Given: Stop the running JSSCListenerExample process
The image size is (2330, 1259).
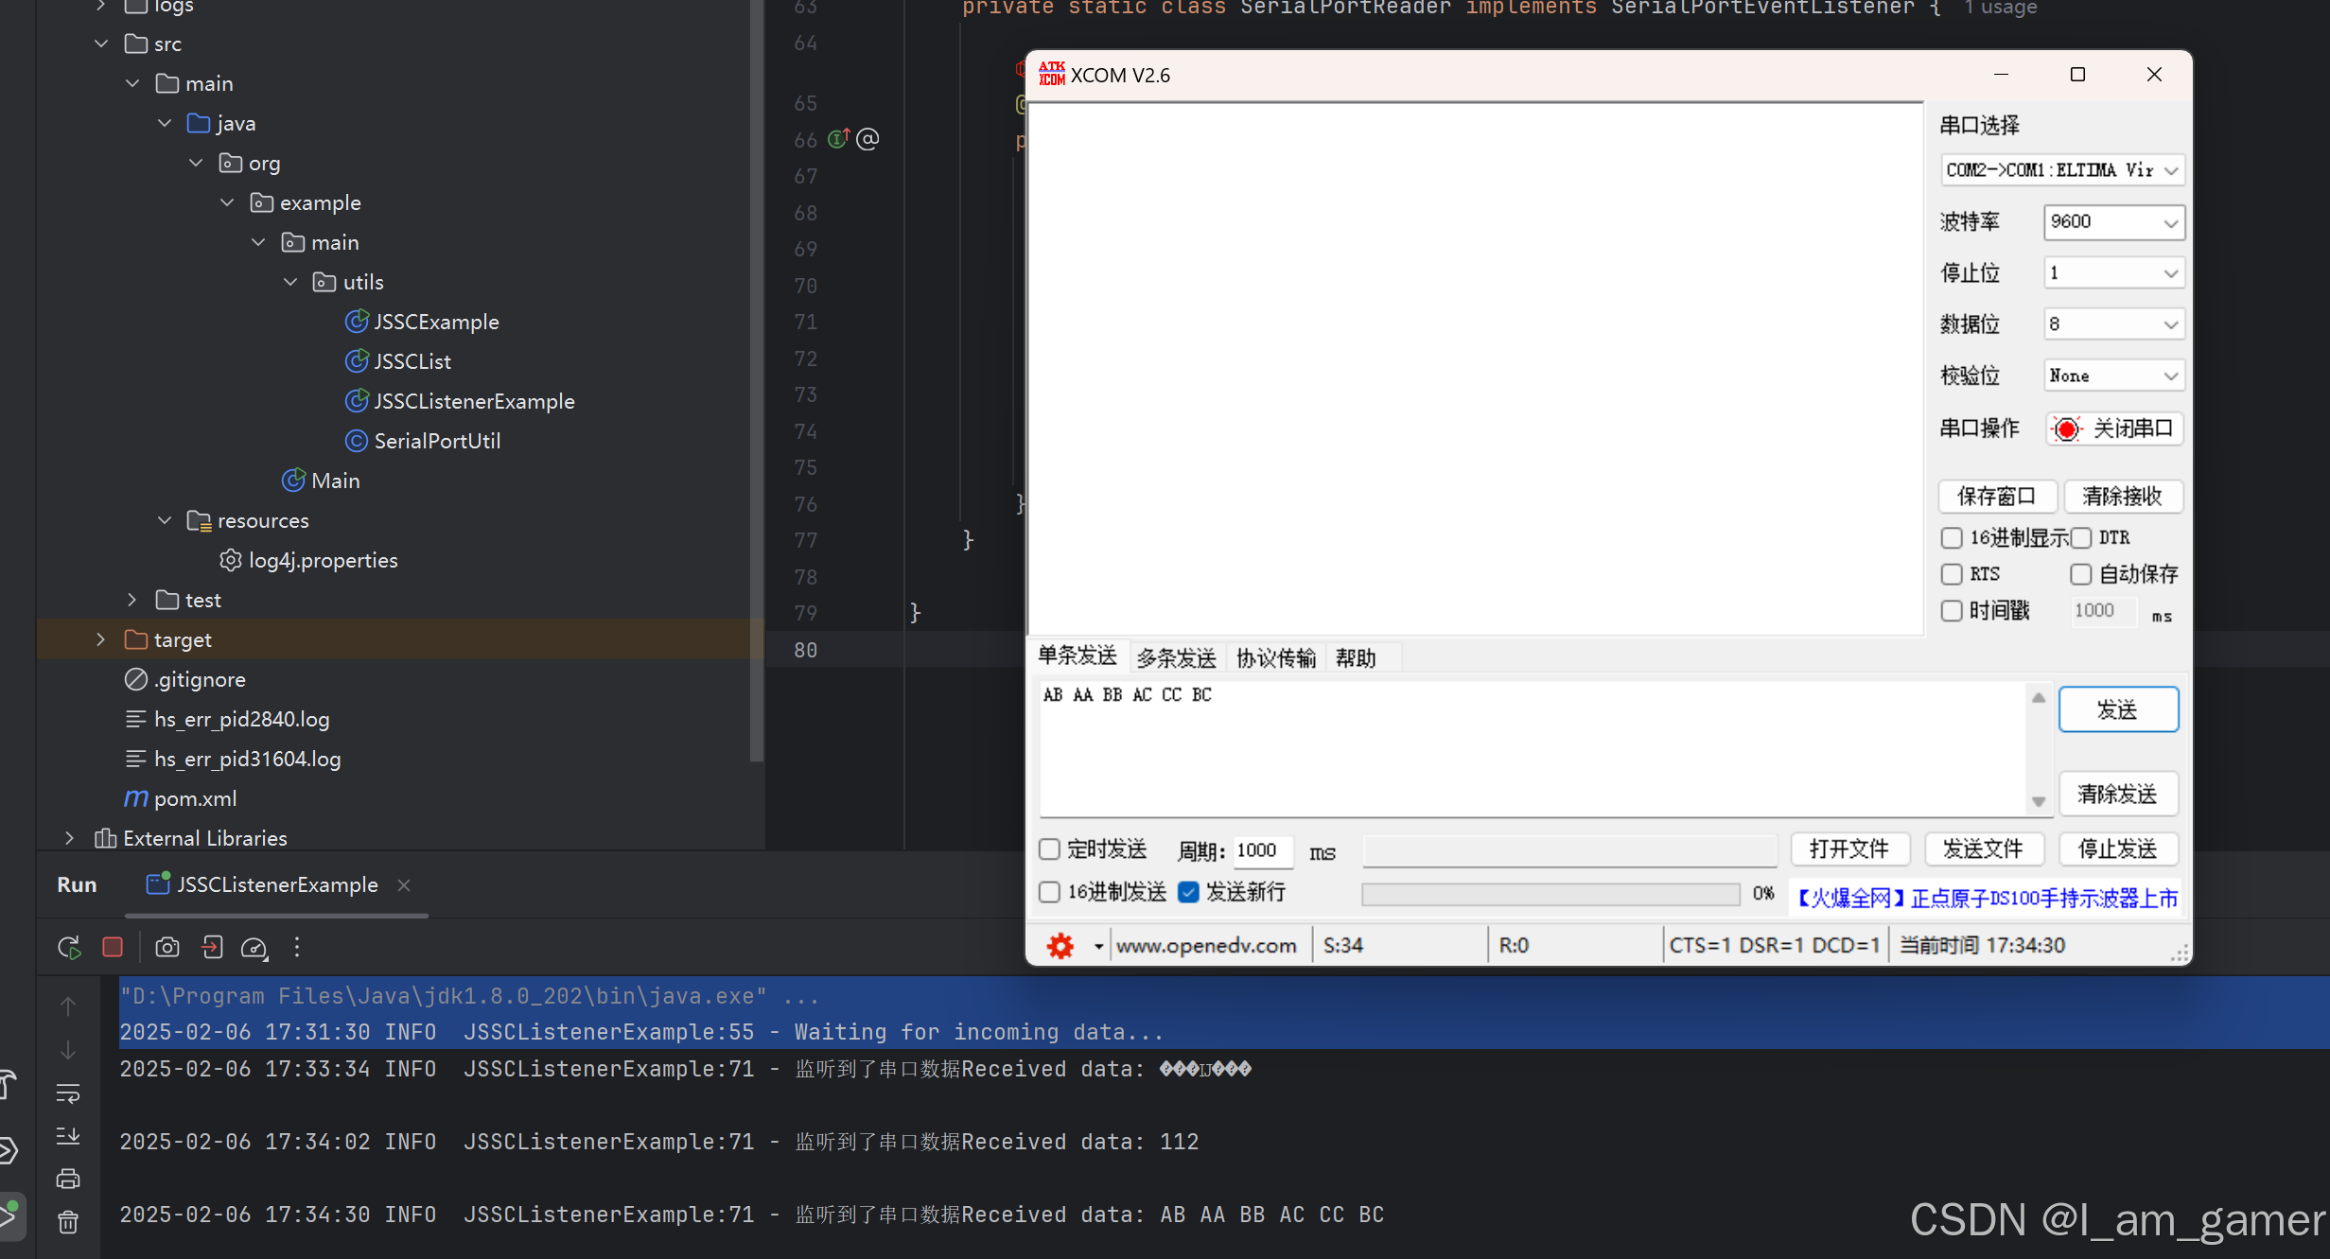Looking at the screenshot, I should [x=113, y=947].
